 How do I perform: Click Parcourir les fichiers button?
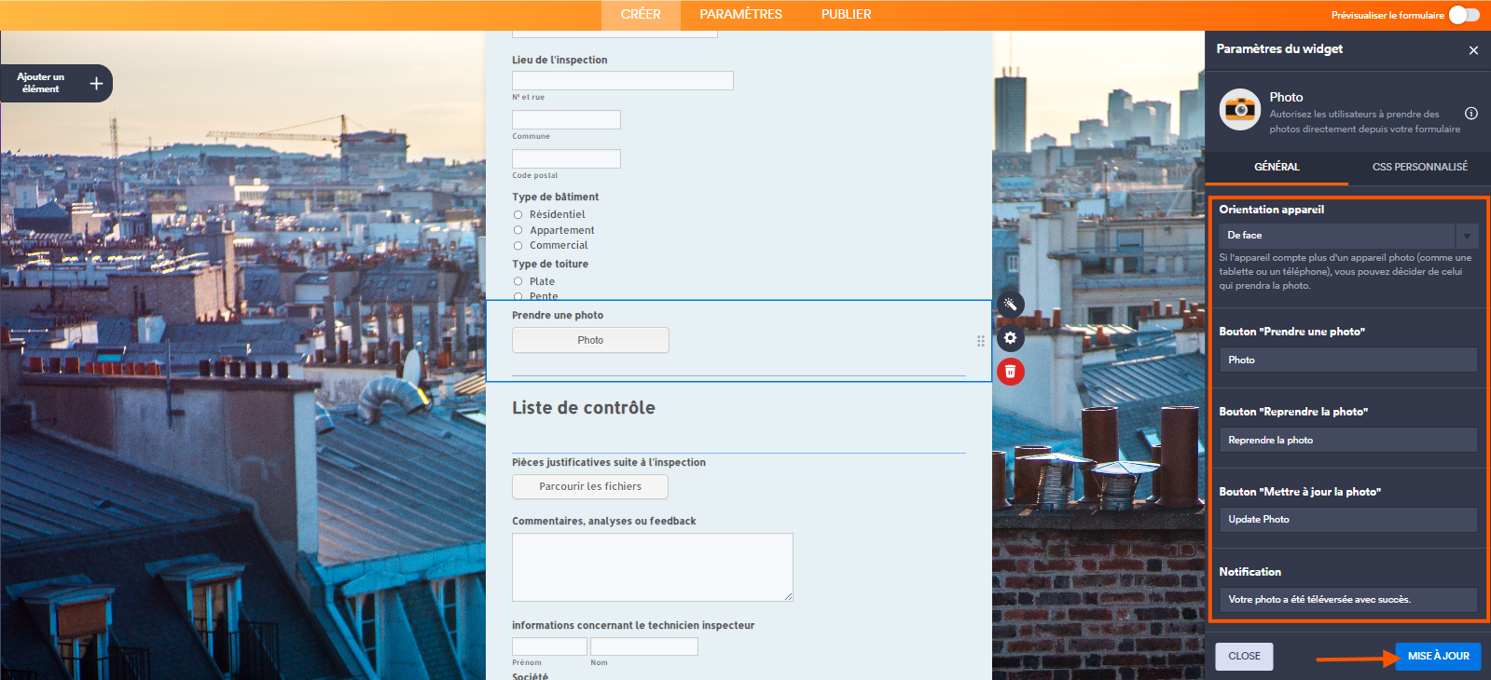point(590,486)
